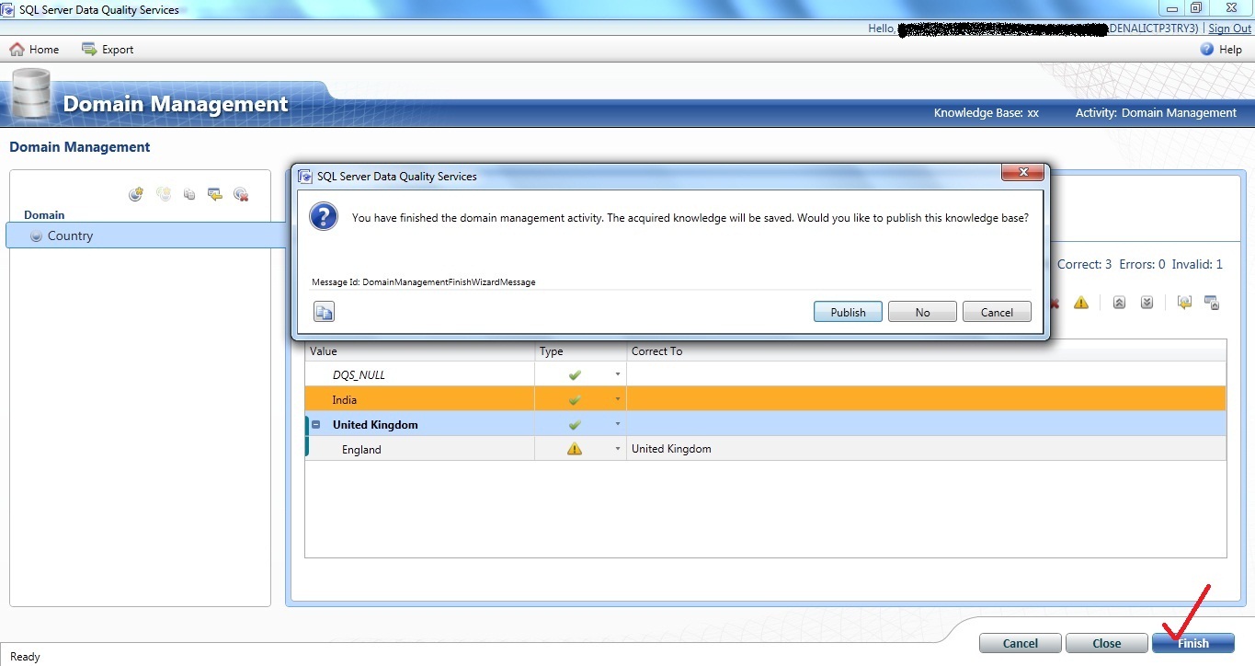This screenshot has height=666, width=1255.
Task: Click the Correct: 3 statistic text
Action: click(1084, 264)
